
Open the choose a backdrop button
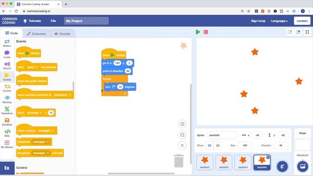(303, 166)
